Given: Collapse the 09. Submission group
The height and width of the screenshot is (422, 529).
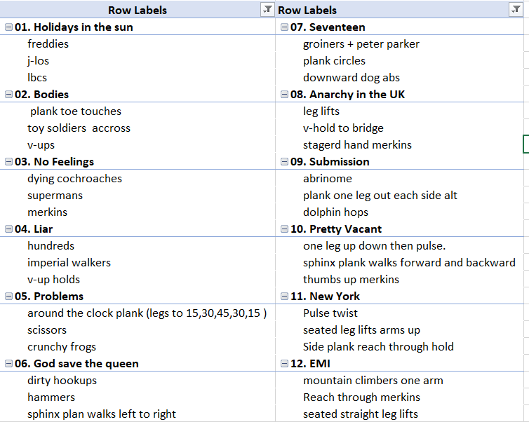Looking at the screenshot, I should tap(284, 162).
